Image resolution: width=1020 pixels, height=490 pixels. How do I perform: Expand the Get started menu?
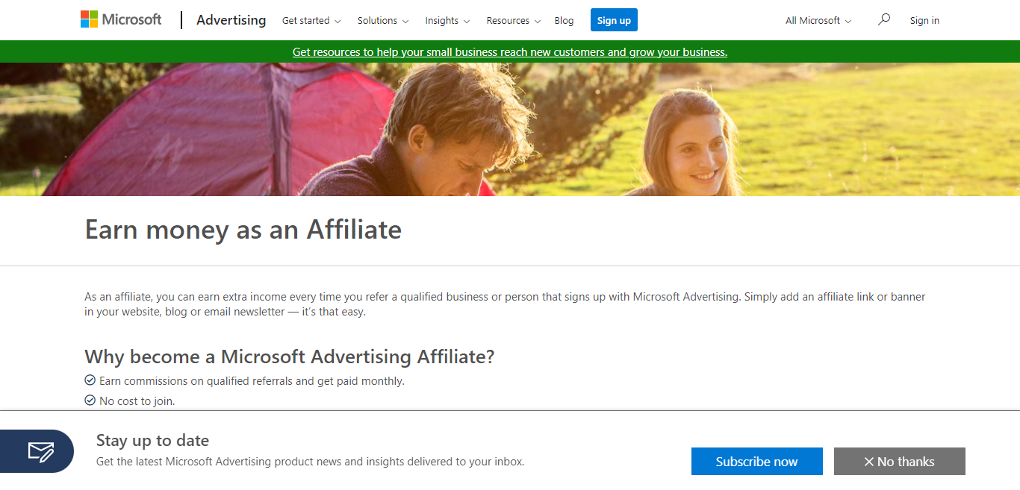311,21
